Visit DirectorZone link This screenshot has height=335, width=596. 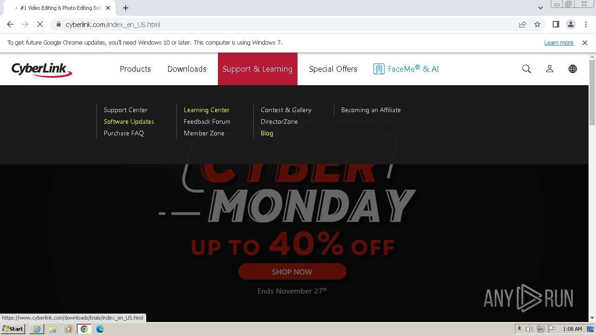[279, 122]
